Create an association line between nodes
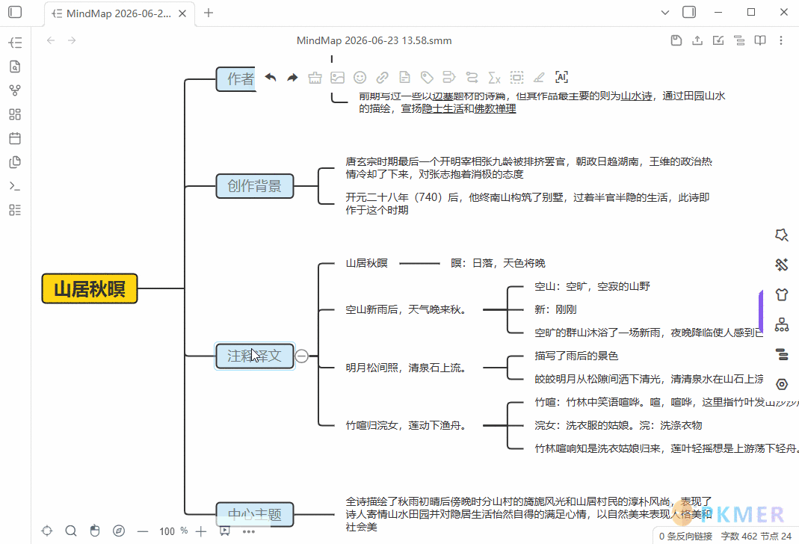 (x=472, y=78)
